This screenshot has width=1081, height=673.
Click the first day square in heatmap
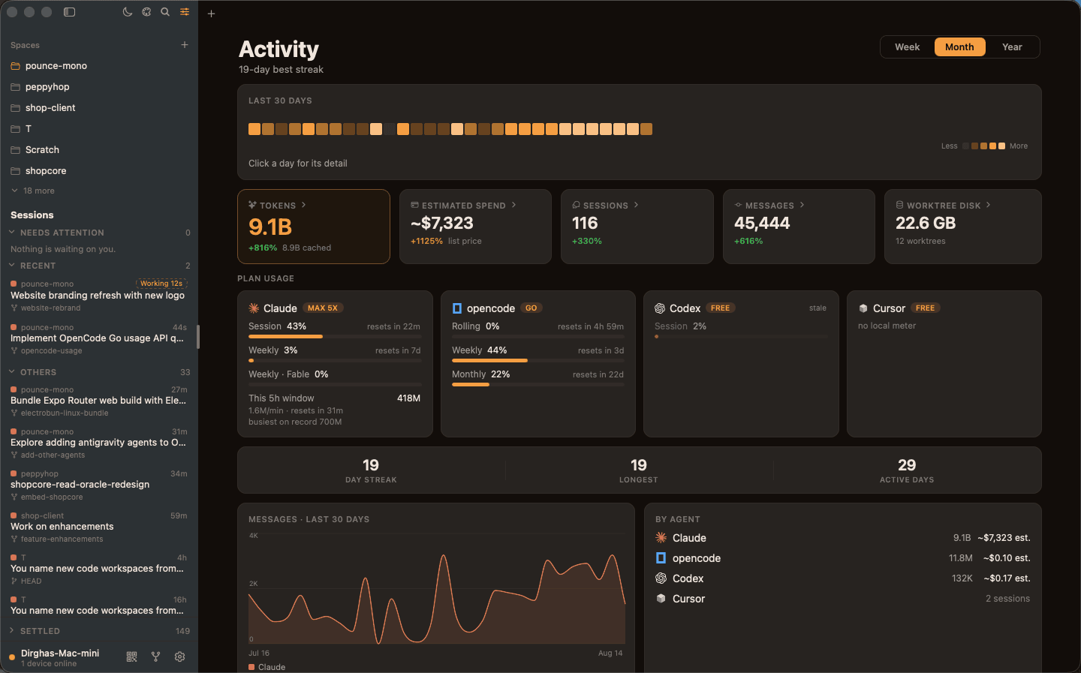tap(254, 129)
